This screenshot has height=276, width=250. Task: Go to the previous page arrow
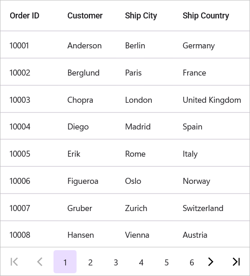(40, 262)
